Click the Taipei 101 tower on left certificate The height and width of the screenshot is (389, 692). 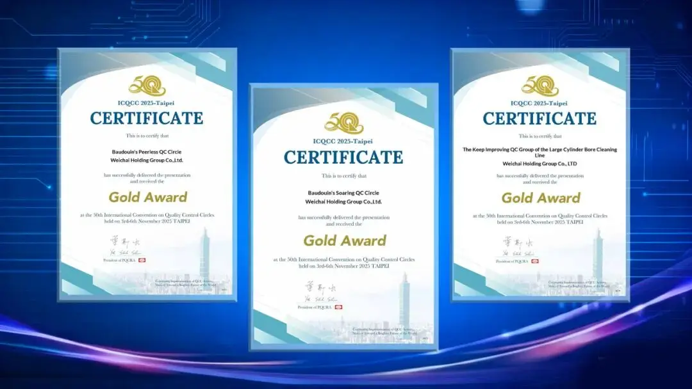[x=205, y=256]
